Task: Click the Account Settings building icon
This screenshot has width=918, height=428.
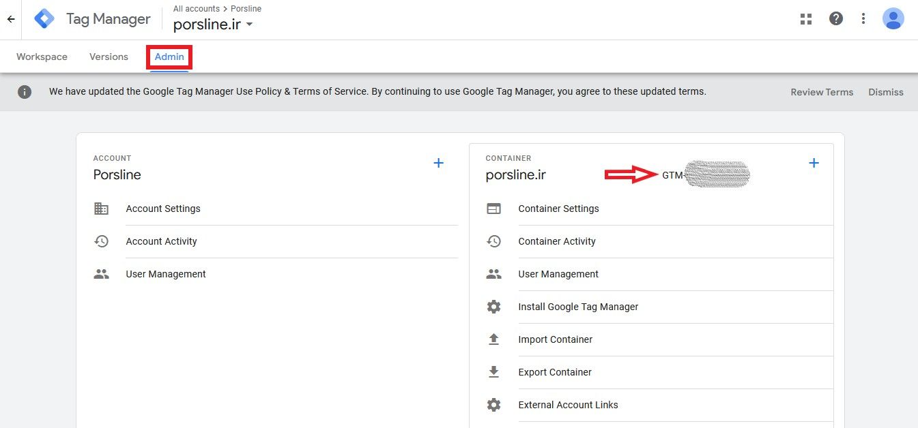Action: point(101,209)
